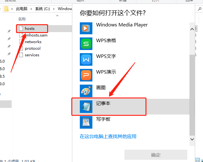Choose the 画图 paint palette icon
The image size is (203, 162).
(x=86, y=91)
